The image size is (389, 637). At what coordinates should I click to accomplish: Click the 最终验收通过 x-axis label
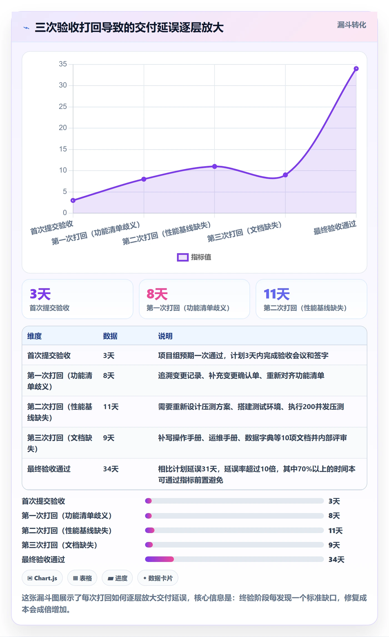coord(335,228)
